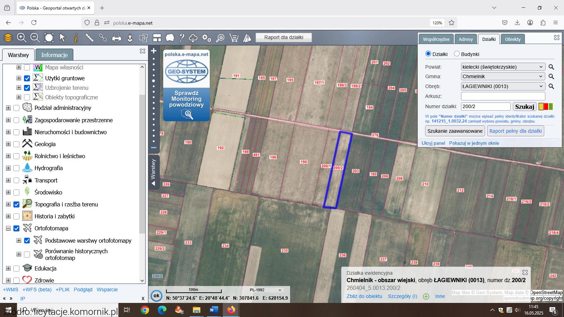
Task: Open the Gmina dropdown showing Chmielnik
Action: [x=503, y=76]
